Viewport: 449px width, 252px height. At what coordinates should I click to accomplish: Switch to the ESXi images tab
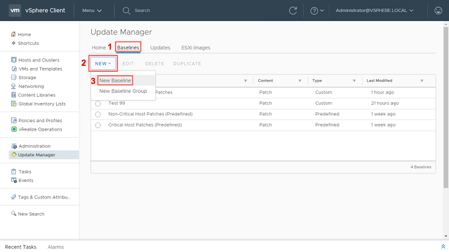[x=195, y=47]
